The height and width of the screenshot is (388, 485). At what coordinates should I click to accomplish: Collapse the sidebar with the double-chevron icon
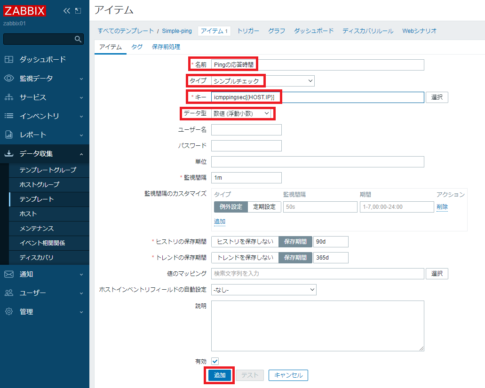(x=66, y=10)
